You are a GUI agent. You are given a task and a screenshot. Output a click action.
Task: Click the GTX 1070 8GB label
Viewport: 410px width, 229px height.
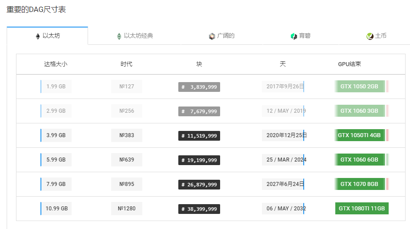(359, 184)
